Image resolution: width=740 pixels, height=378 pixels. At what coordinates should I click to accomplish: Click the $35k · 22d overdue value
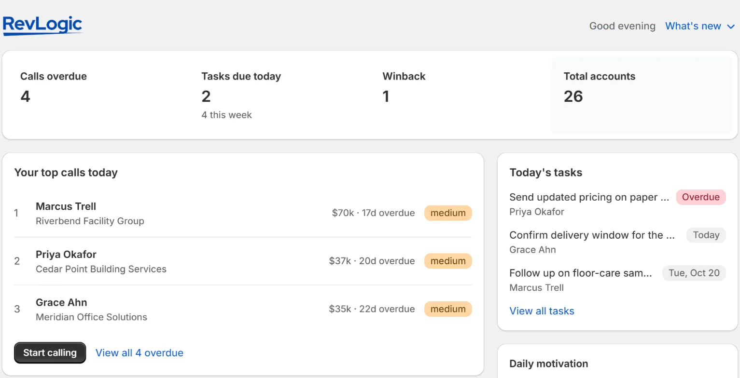(372, 309)
